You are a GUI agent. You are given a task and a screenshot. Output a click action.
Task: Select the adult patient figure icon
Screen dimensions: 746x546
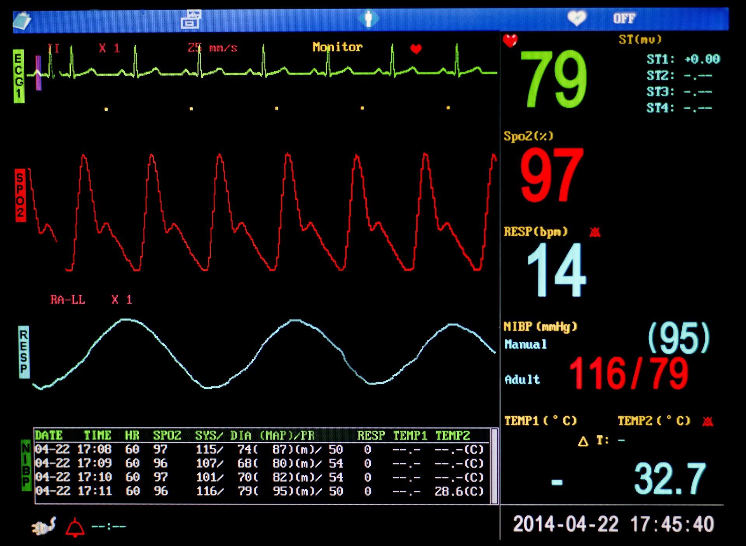[x=368, y=19]
